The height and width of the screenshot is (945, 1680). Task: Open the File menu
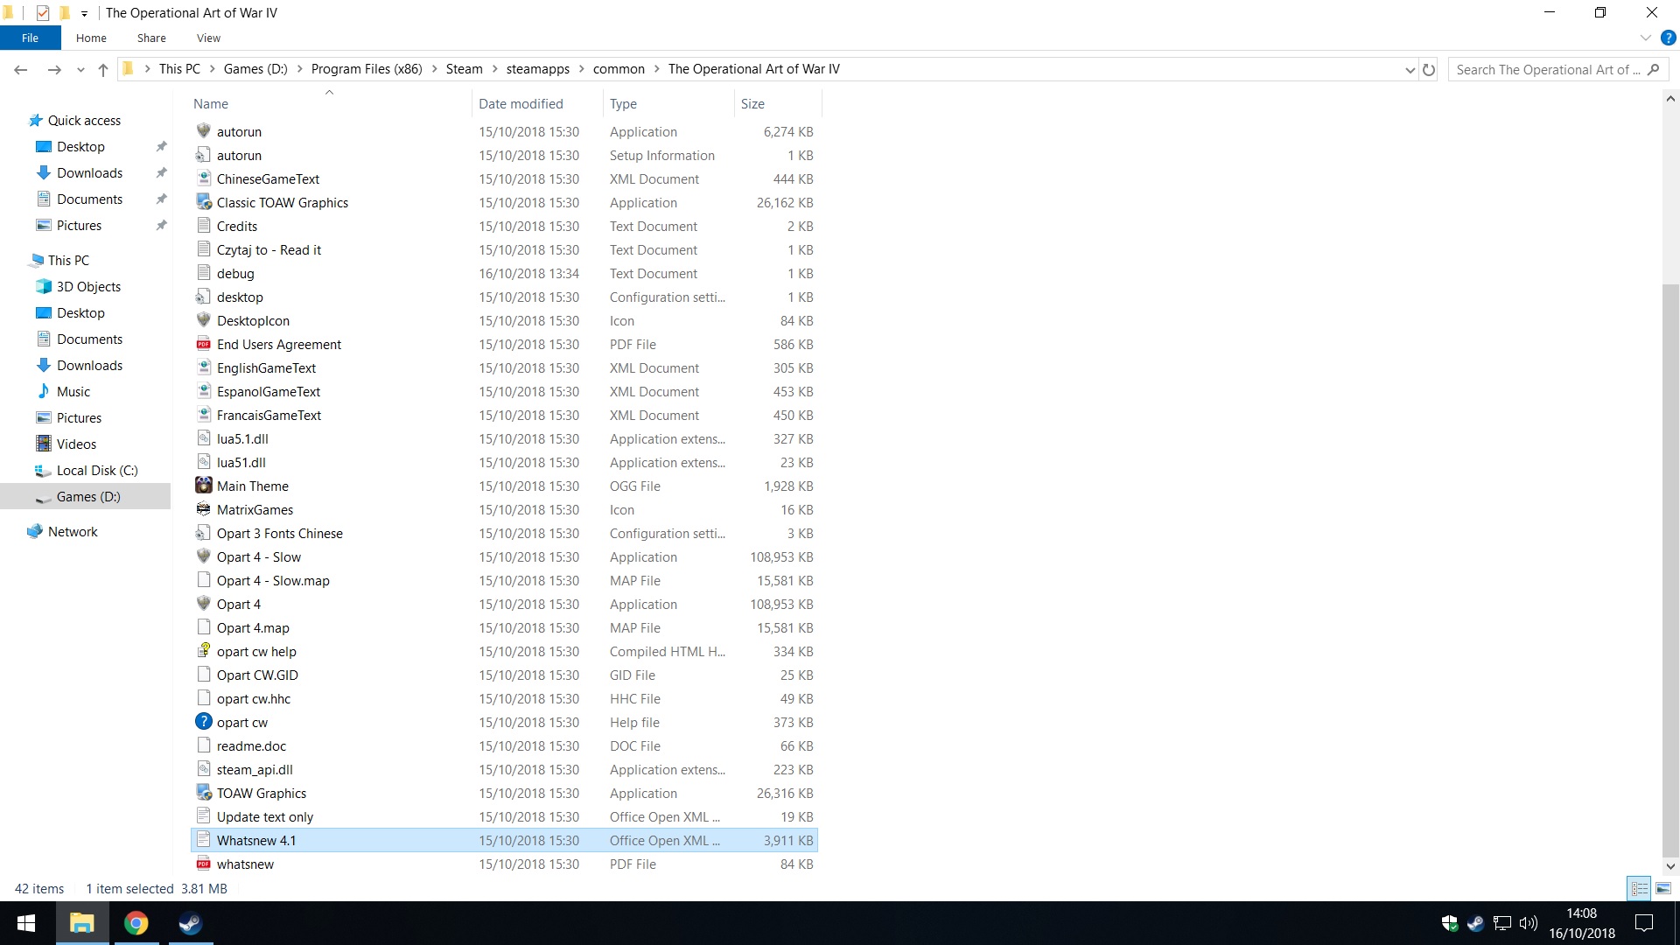[31, 38]
